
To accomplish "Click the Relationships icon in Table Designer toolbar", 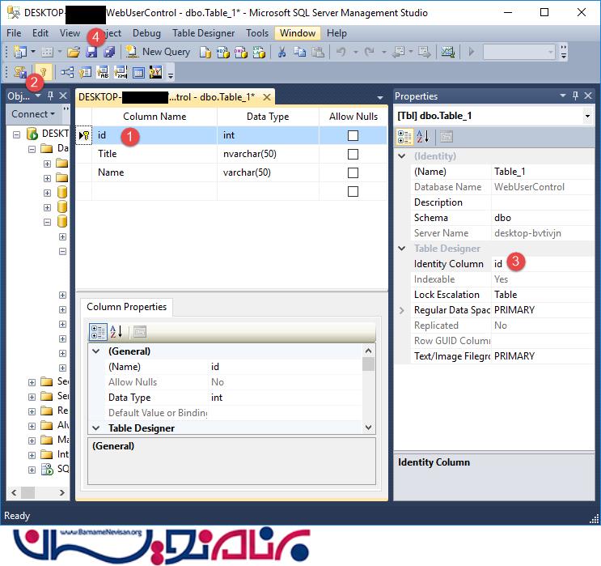I will pos(67,73).
